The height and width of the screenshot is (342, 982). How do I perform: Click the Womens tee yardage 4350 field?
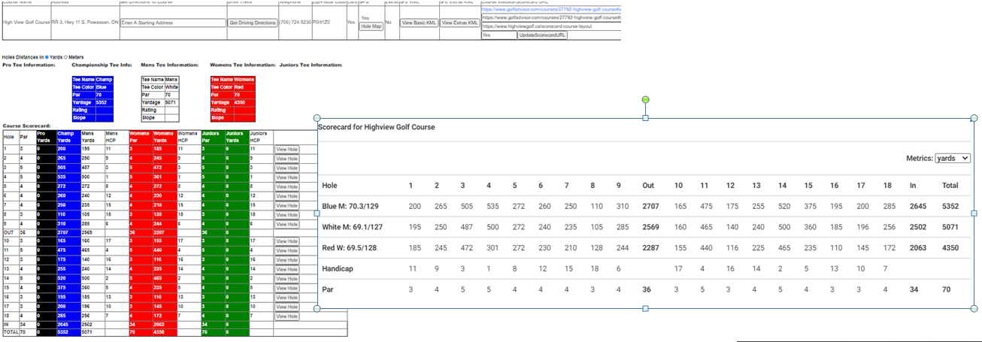[245, 102]
